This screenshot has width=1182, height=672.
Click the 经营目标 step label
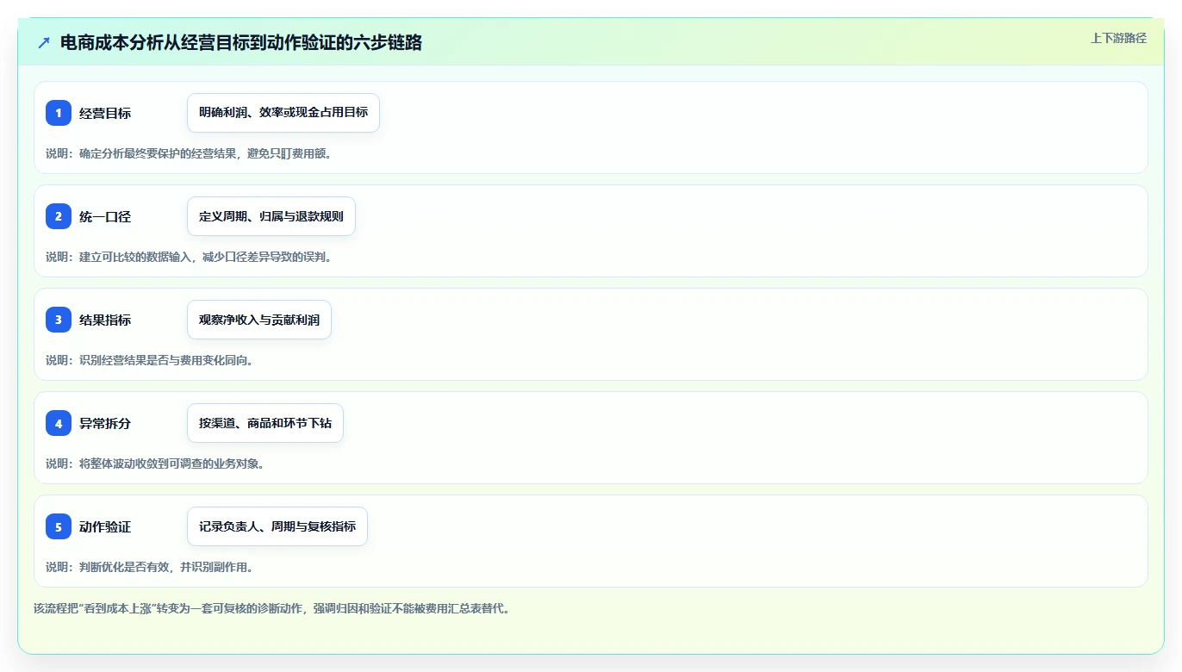tap(105, 113)
